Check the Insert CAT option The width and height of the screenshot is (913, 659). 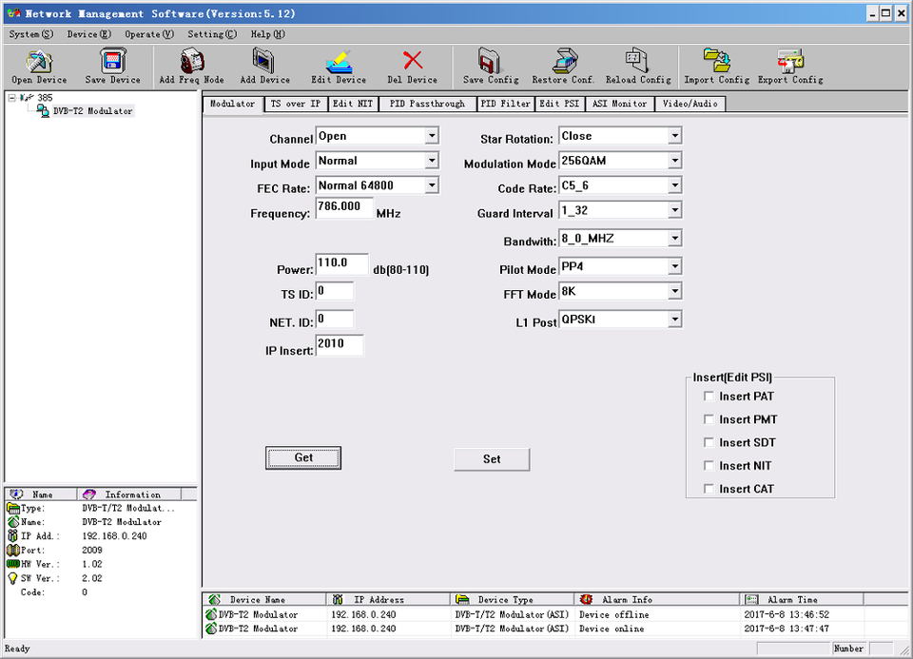pyautogui.click(x=709, y=489)
